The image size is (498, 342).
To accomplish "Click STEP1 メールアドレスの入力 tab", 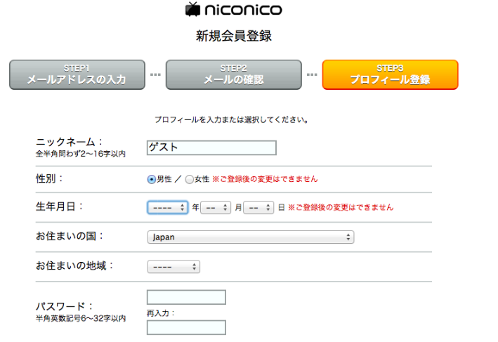I will [x=77, y=75].
